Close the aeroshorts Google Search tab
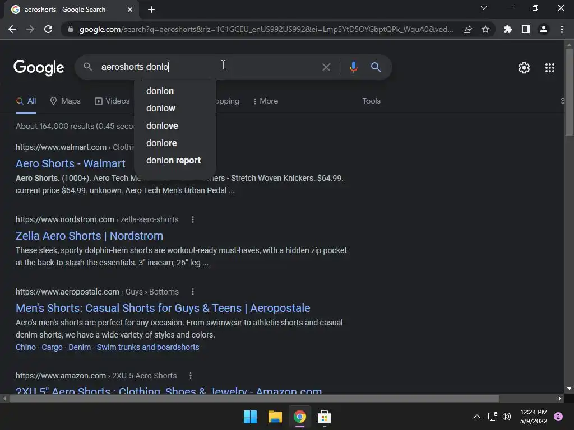This screenshot has width=574, height=430. 130,10
